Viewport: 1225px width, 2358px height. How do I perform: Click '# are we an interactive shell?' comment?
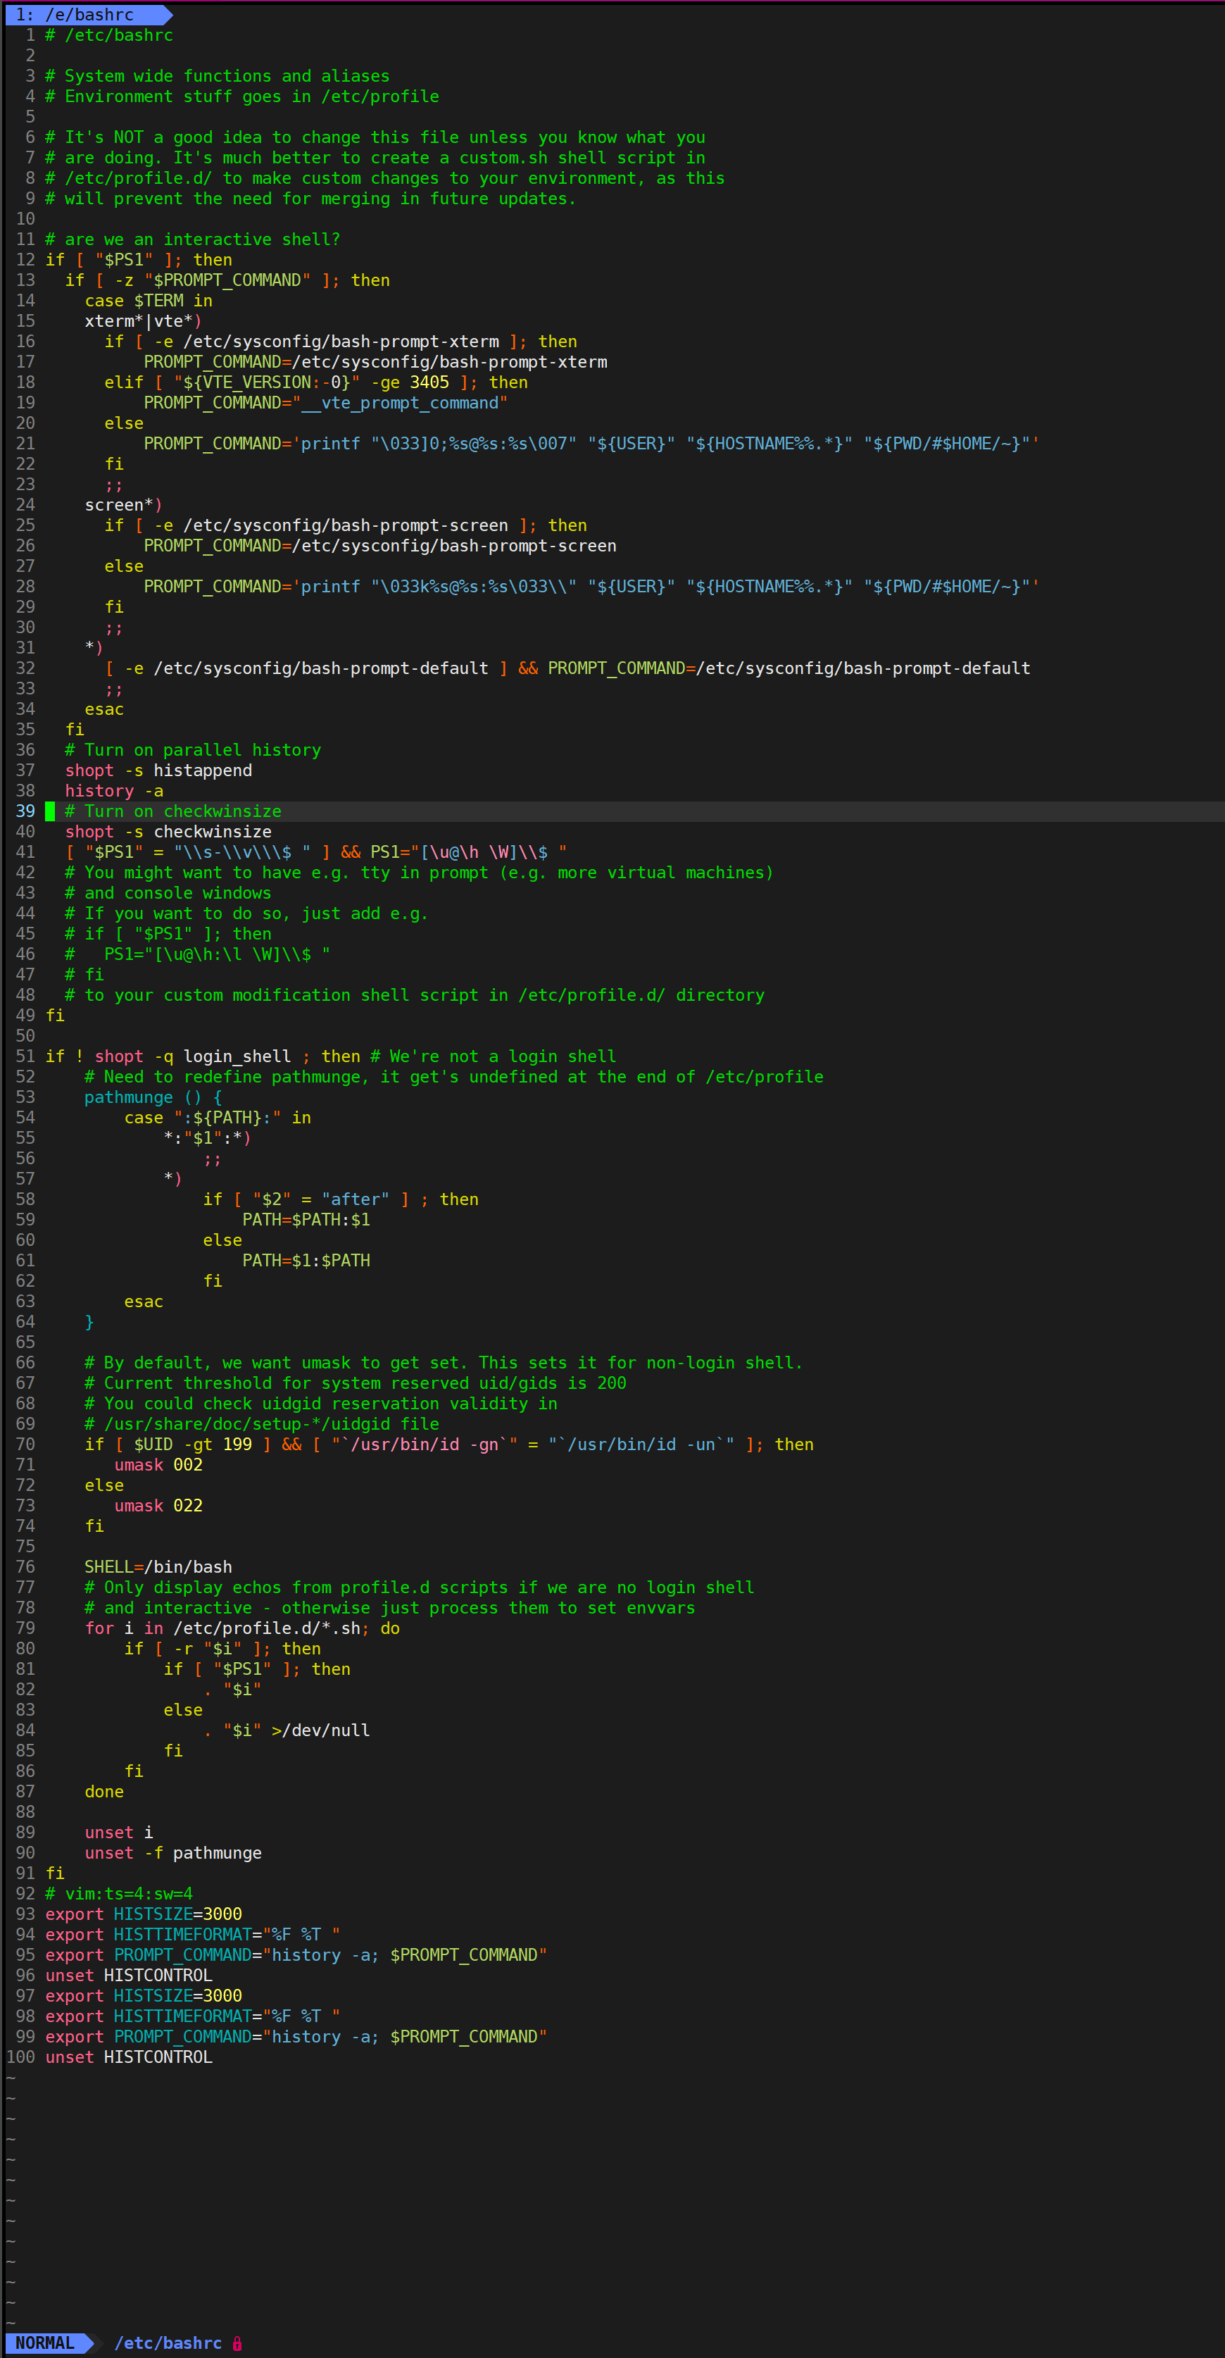[193, 239]
